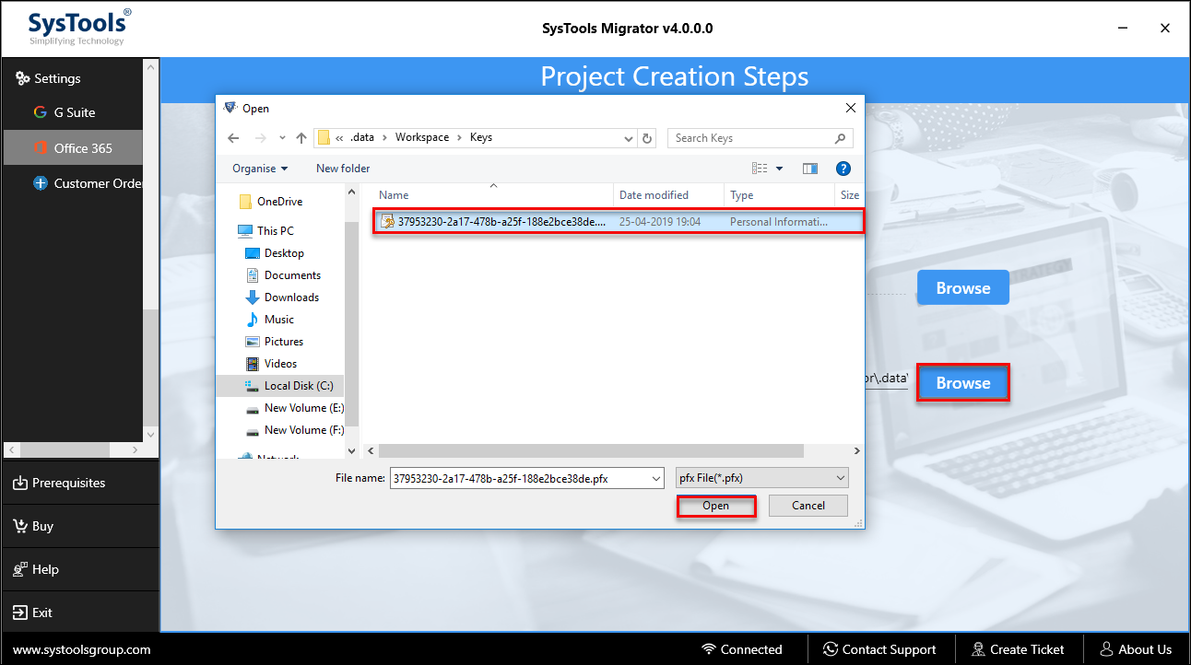Open Desktop in the navigation pane

pyautogui.click(x=284, y=253)
